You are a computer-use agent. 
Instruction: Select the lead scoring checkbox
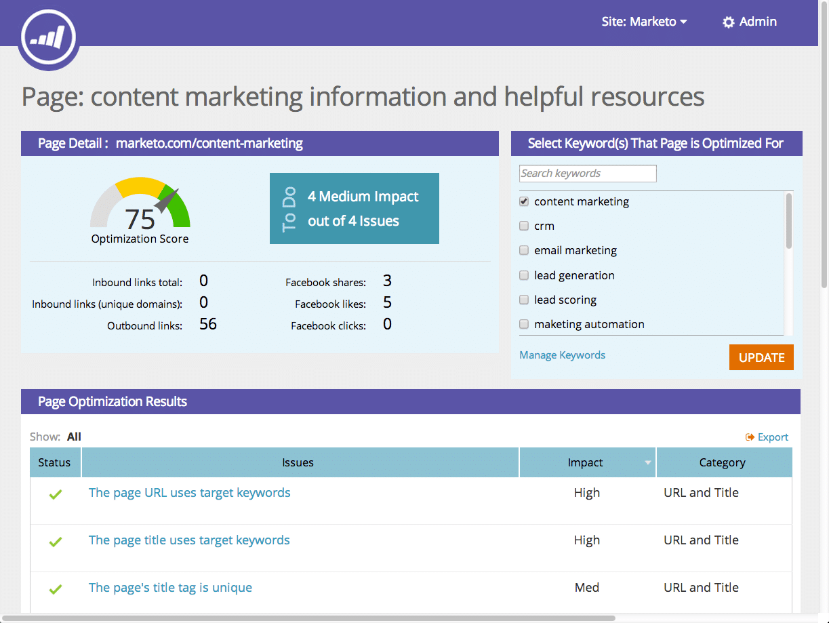tap(524, 300)
